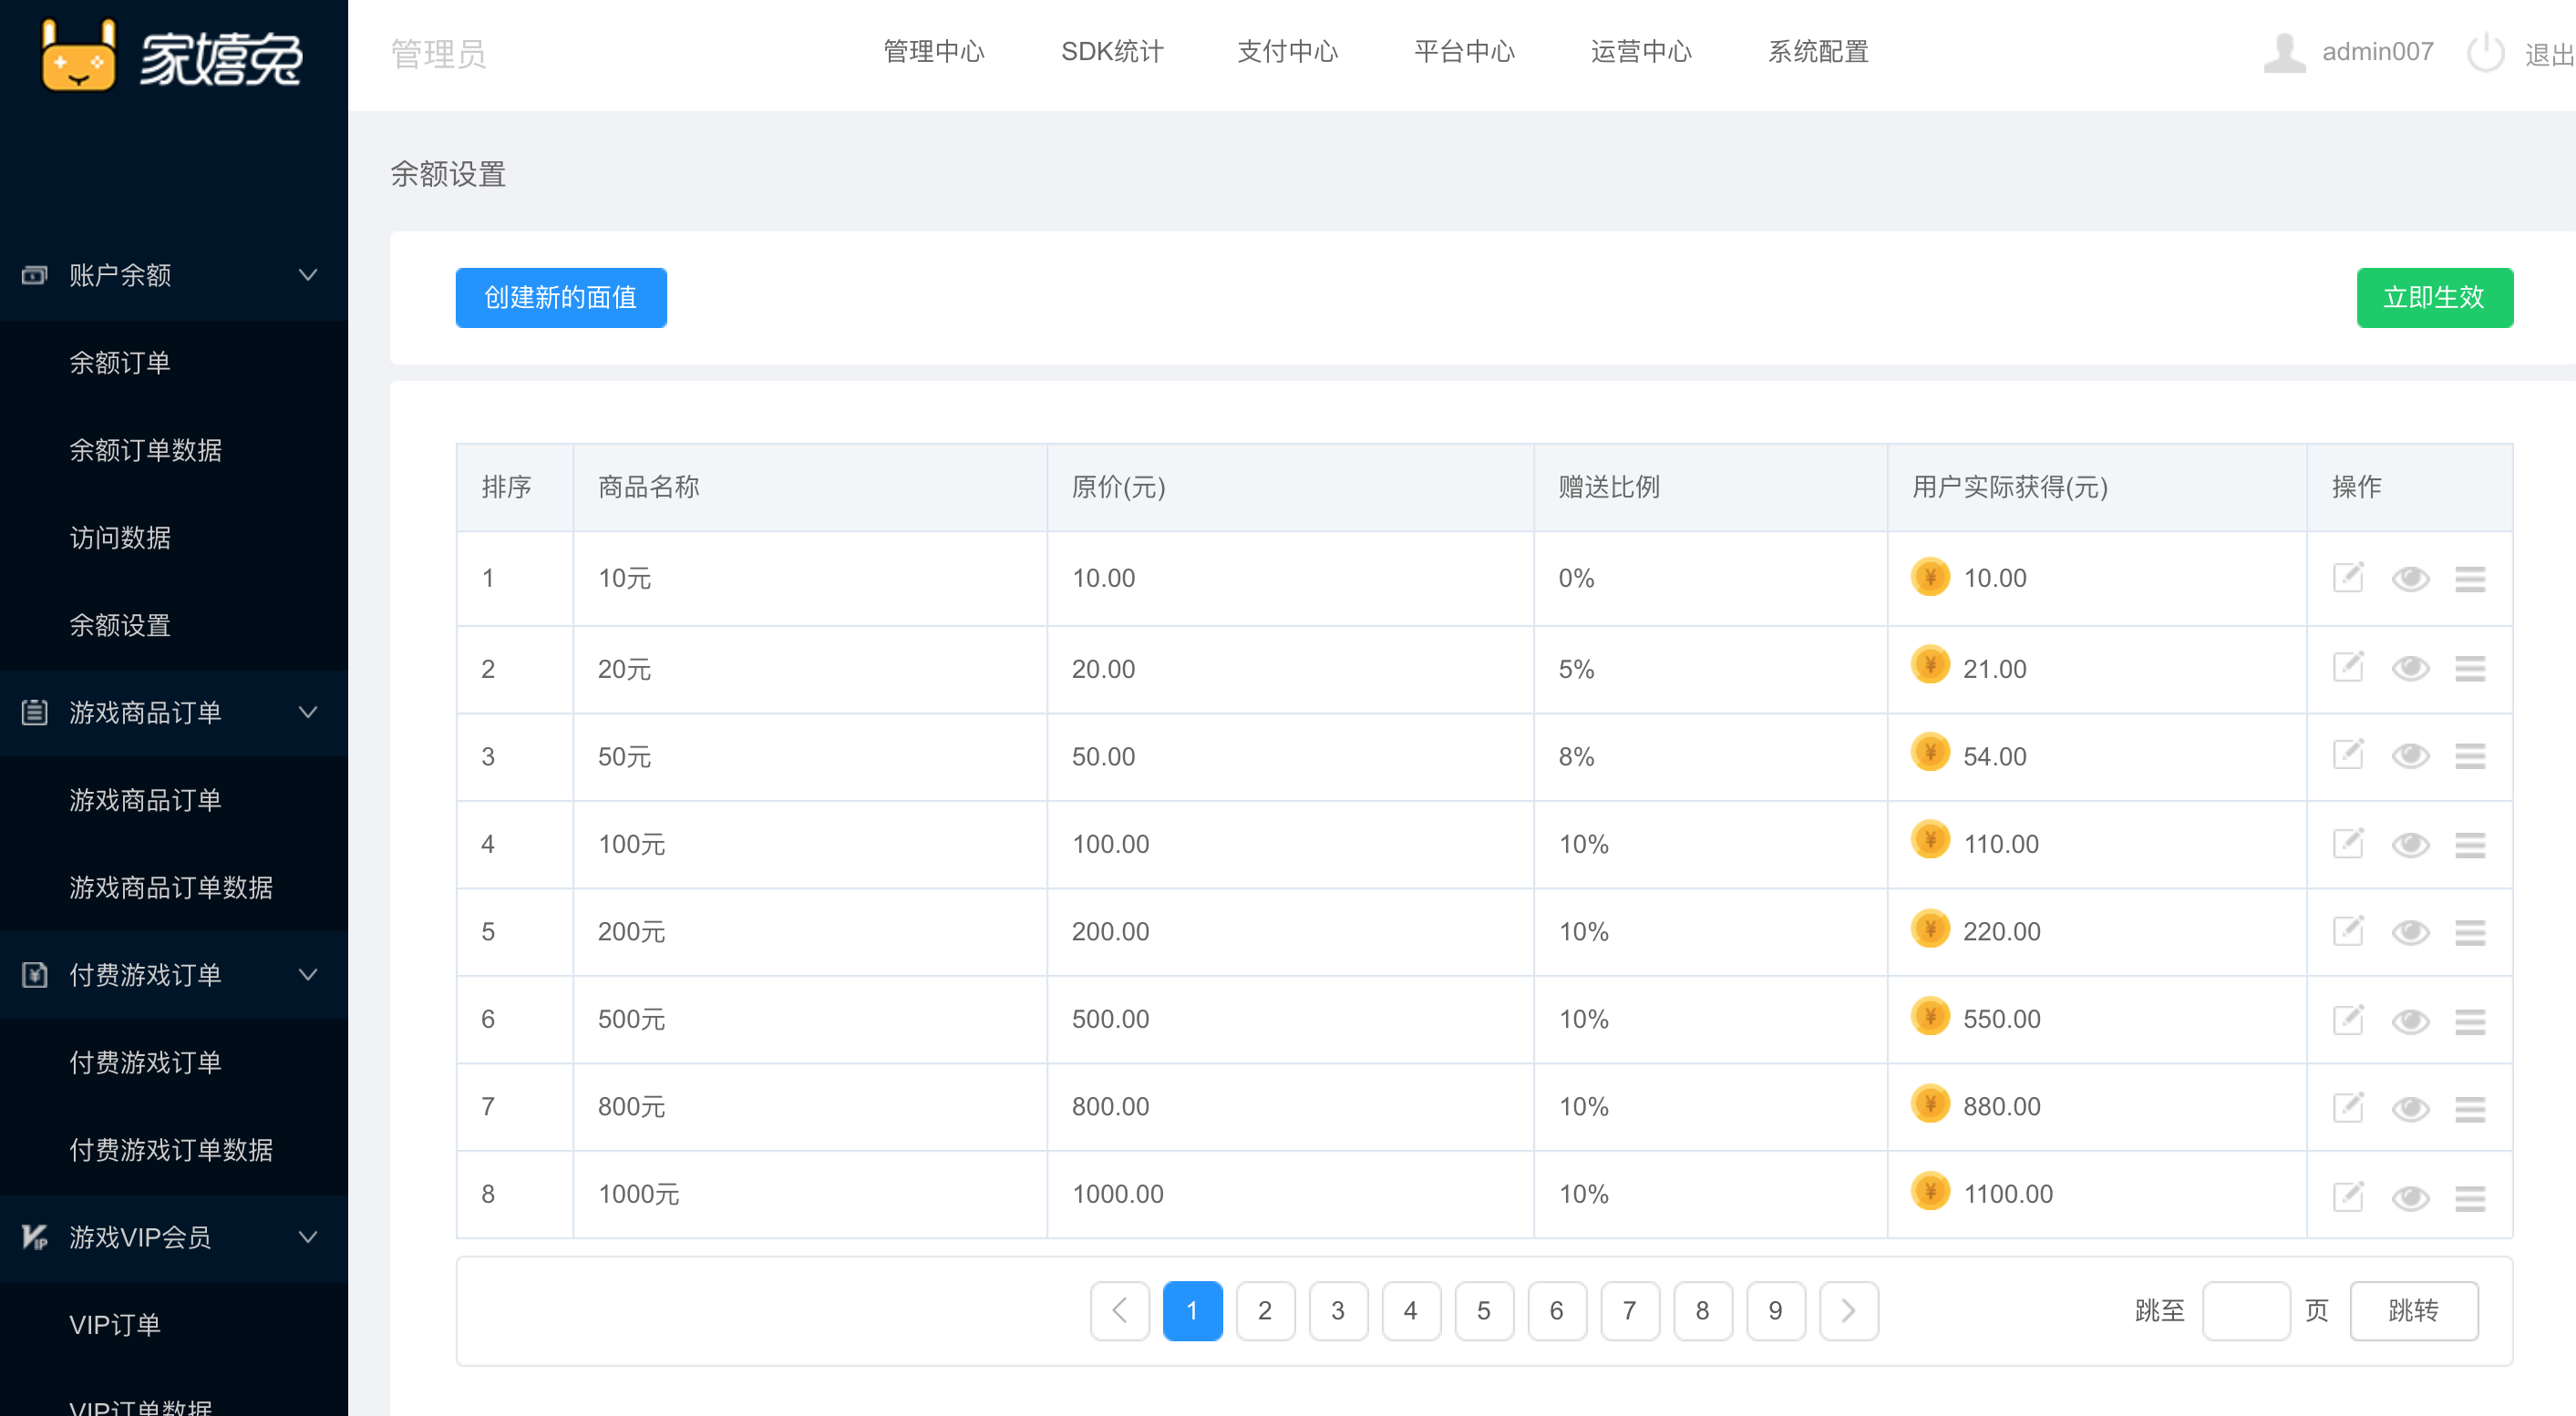Screen dimensions: 2576x1416
Task: Click the 家嬉兔 rabbit logo
Action: [x=78, y=57]
